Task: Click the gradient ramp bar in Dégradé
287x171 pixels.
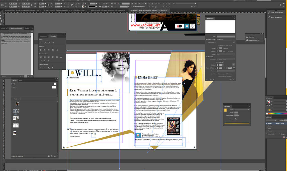Action: 237,123
